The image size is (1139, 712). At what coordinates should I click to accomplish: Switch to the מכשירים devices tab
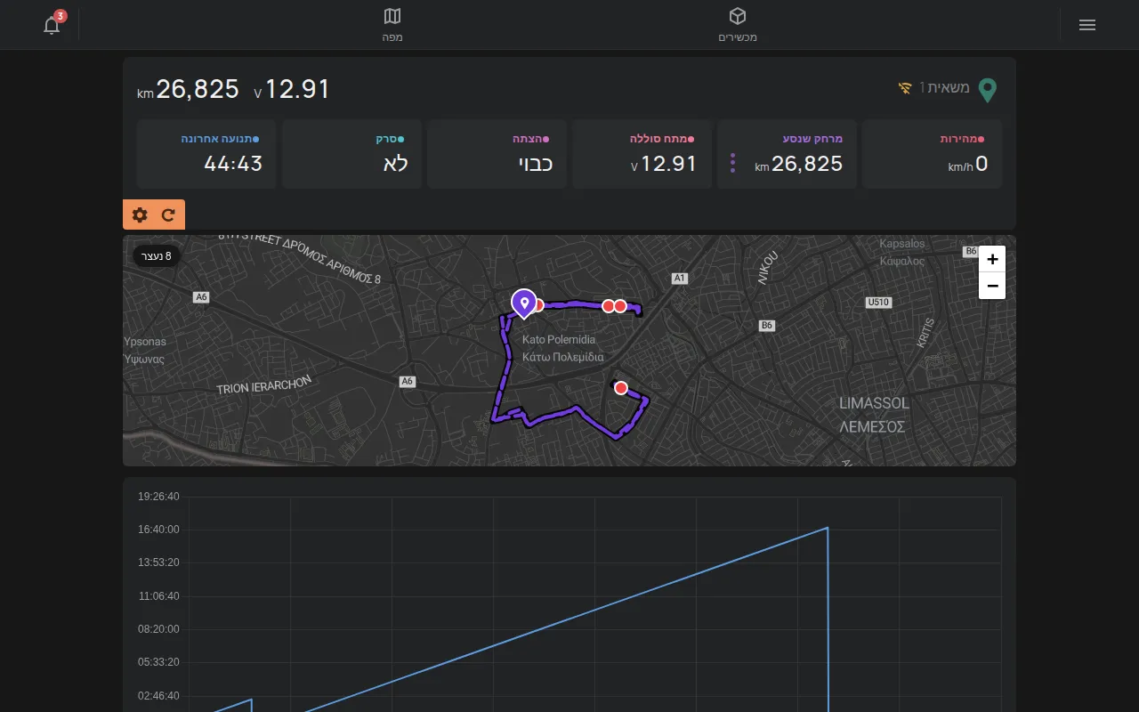(738, 25)
